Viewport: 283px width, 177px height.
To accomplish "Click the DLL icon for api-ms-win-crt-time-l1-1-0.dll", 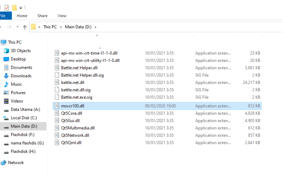I will pos(57,53).
